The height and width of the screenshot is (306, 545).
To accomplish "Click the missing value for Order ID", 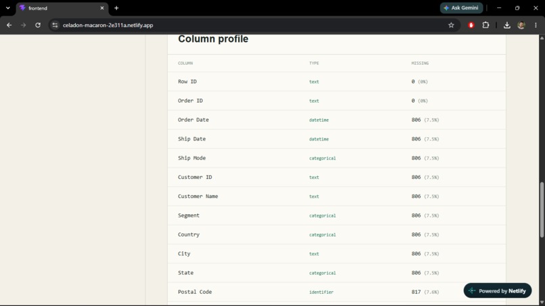I will (419, 101).
